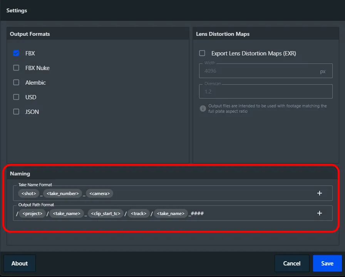Select the <track> token in Output Path
345x277 pixels.
139,214
